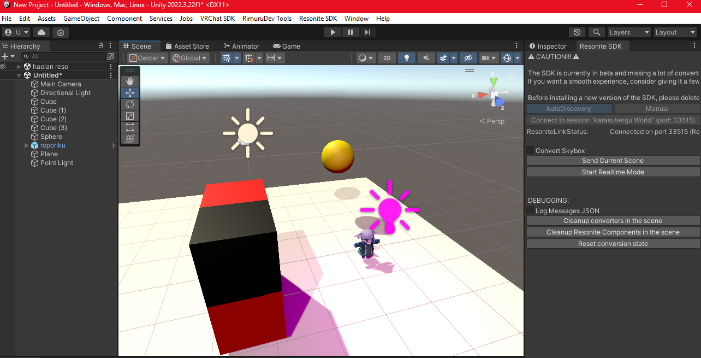Expand the roporiku hierarchy item
701x358 pixels.
(x=26, y=145)
